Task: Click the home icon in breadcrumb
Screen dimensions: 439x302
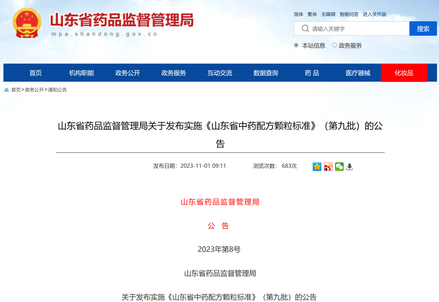Action: (7, 89)
